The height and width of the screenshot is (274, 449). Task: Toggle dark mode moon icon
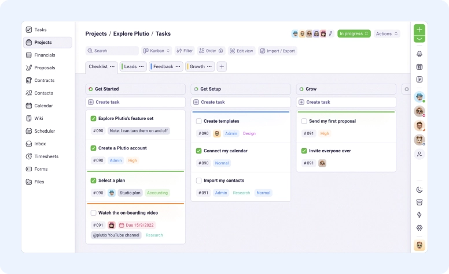tap(419, 190)
